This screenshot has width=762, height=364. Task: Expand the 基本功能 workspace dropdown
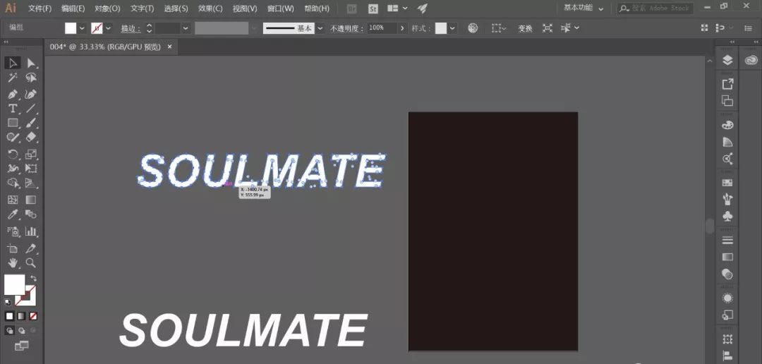pyautogui.click(x=600, y=9)
